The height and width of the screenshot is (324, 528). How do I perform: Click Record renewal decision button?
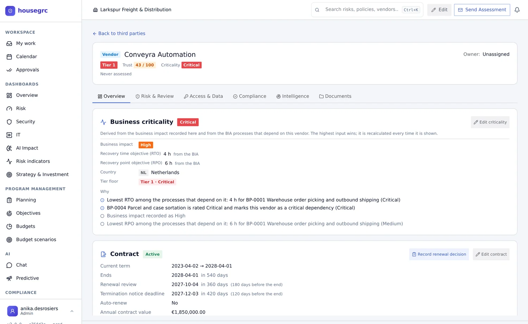(x=439, y=254)
